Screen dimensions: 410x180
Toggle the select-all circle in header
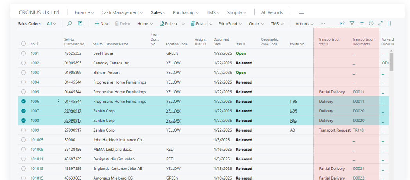(x=23, y=44)
